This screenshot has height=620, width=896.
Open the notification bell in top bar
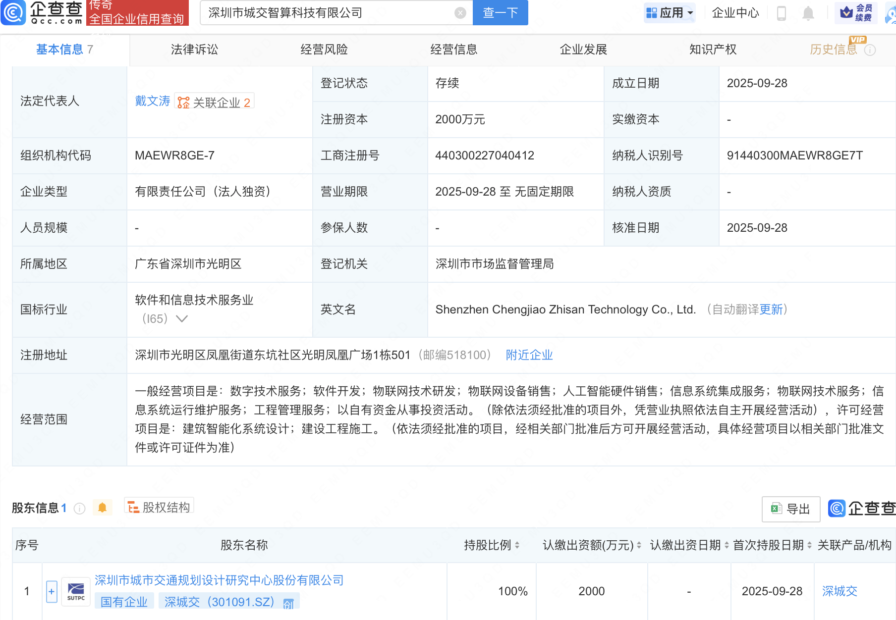pos(808,13)
